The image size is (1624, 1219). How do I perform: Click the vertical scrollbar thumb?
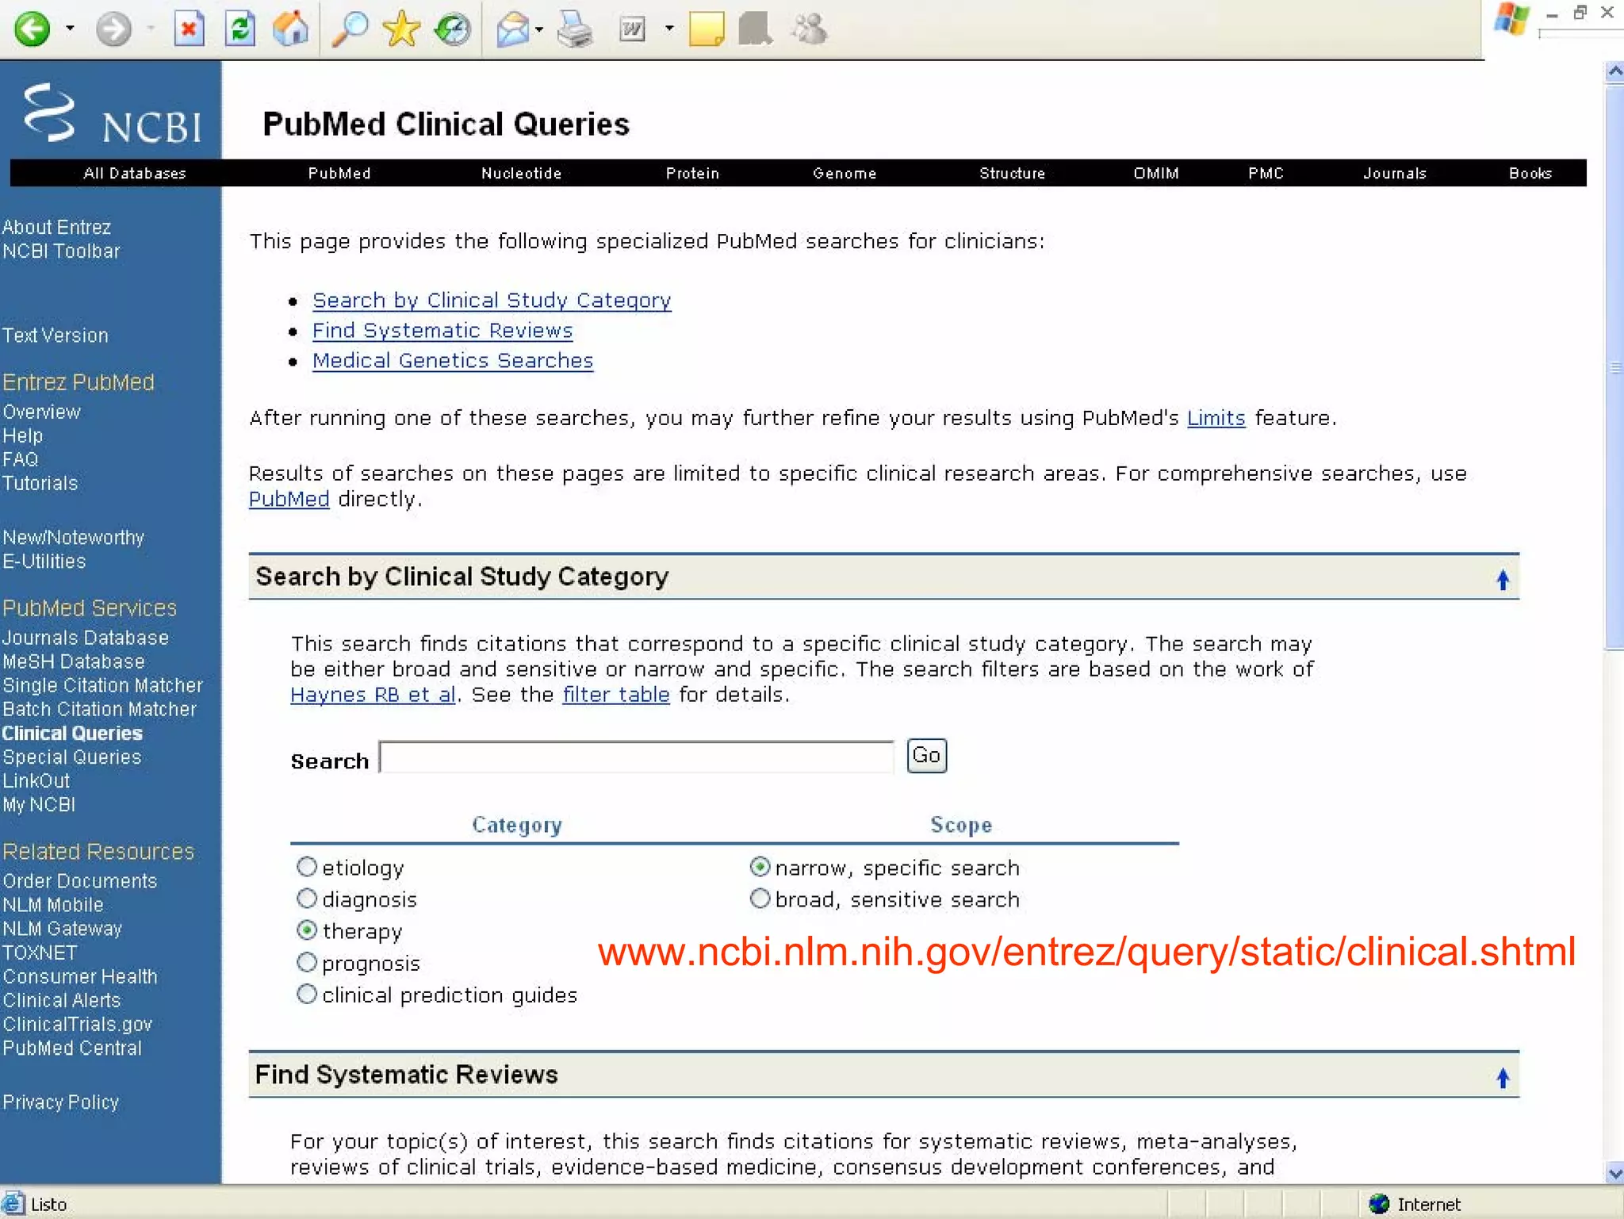pyautogui.click(x=1614, y=367)
